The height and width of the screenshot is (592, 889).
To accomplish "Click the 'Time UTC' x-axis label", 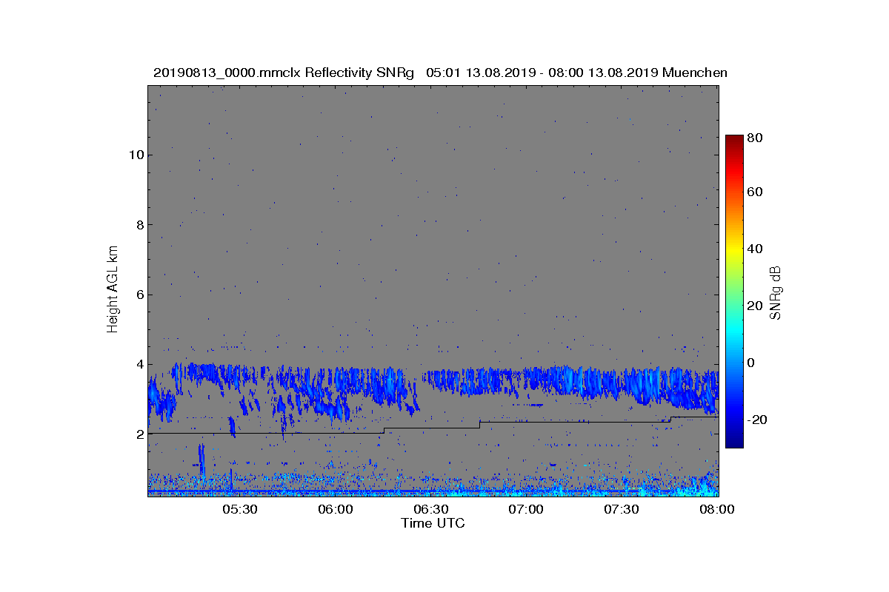I will point(433,523).
